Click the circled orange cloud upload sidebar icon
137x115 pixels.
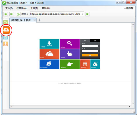coord(6,30)
